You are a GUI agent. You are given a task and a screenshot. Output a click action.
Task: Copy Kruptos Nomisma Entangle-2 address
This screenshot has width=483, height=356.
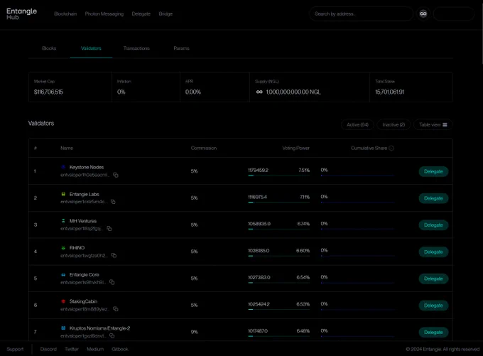[112, 336]
